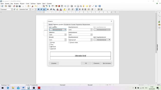Click the Print preview icon
This screenshot has height=90, width=161.
coord(20,6)
